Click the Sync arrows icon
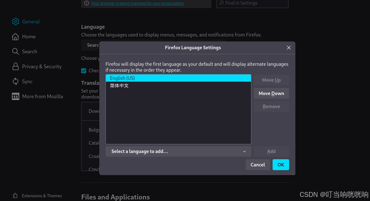The height and width of the screenshot is (201, 370). pos(16,81)
